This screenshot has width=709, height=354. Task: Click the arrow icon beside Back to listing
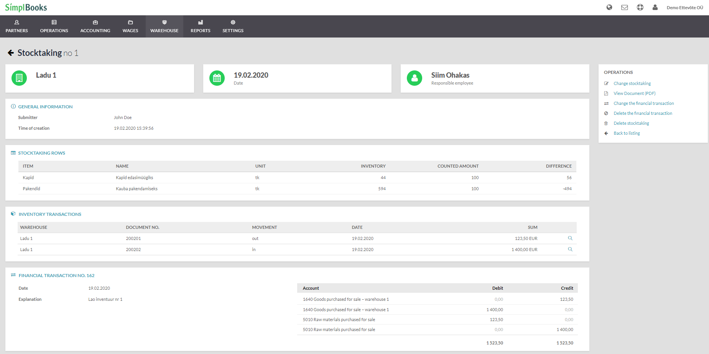[606, 133]
